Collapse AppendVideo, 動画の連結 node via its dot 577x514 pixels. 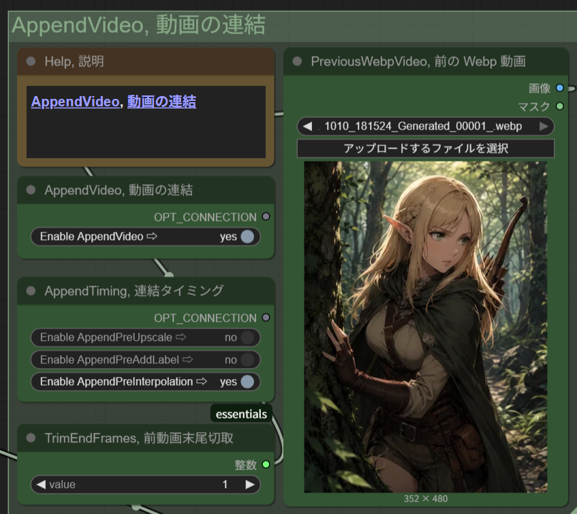pyautogui.click(x=31, y=190)
